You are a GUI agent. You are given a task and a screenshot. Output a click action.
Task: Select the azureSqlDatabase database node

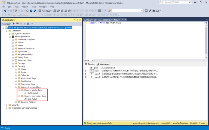pyautogui.click(x=22, y=37)
